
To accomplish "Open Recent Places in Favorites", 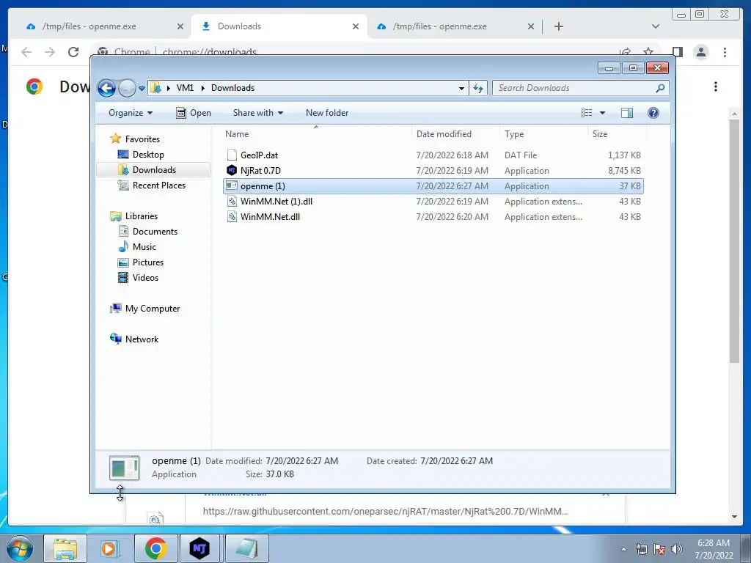I will click(x=158, y=185).
